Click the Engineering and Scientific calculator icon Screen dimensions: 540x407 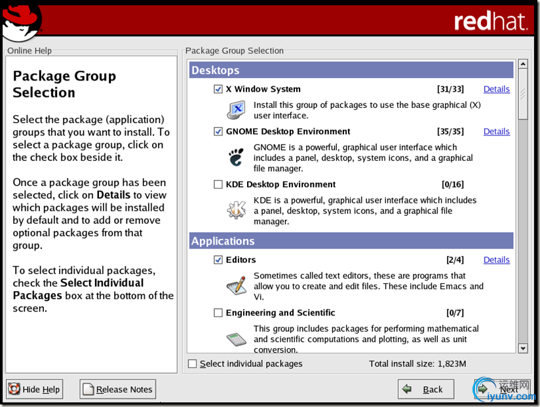pos(236,339)
